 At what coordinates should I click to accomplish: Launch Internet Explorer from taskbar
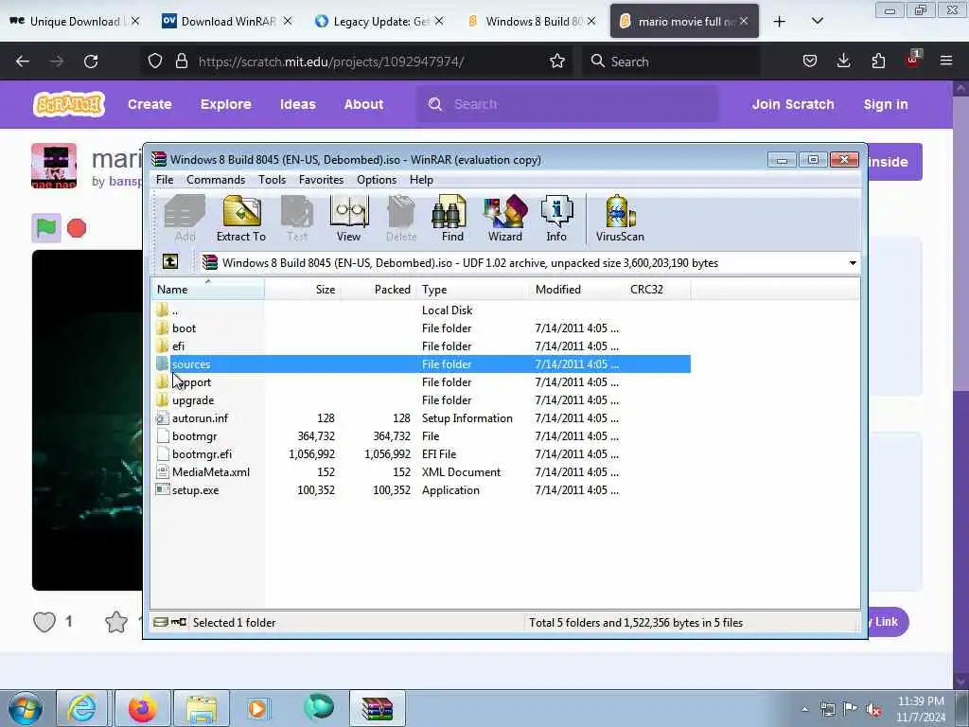coord(82,708)
